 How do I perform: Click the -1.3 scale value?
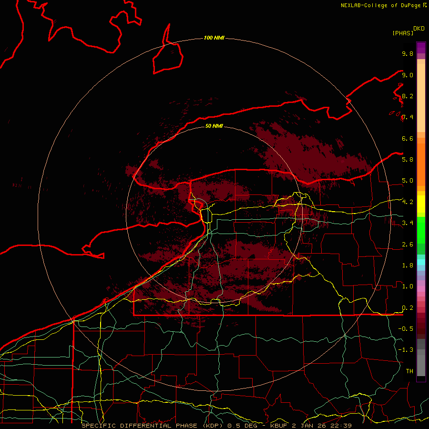[x=406, y=350]
